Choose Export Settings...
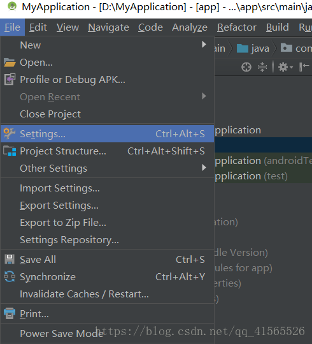This screenshot has height=344, width=312. click(107, 206)
